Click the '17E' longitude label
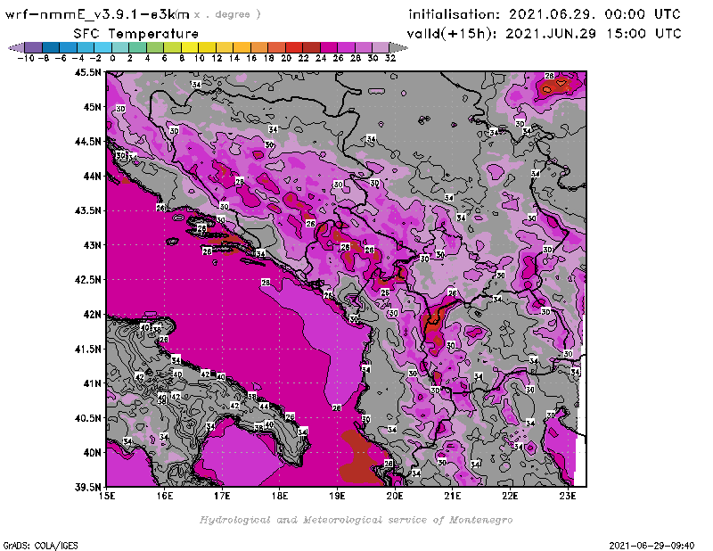The width and height of the screenshot is (713, 551). click(222, 496)
